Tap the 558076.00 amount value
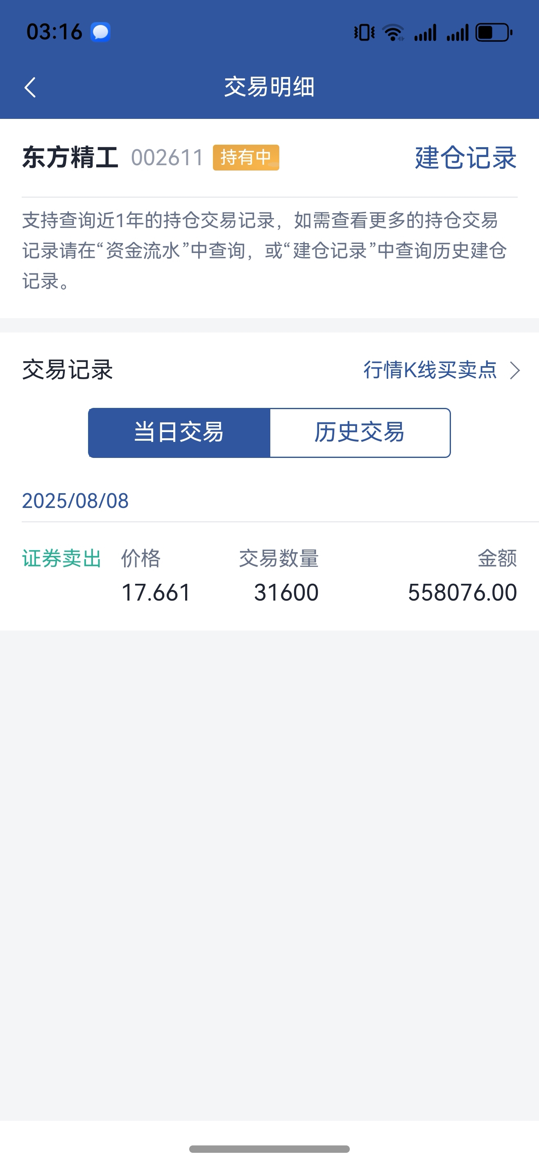This screenshot has height=1161, width=539. (x=462, y=592)
